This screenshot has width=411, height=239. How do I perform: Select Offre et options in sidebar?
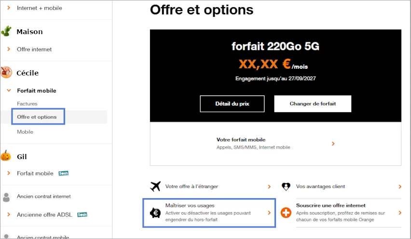point(37,117)
